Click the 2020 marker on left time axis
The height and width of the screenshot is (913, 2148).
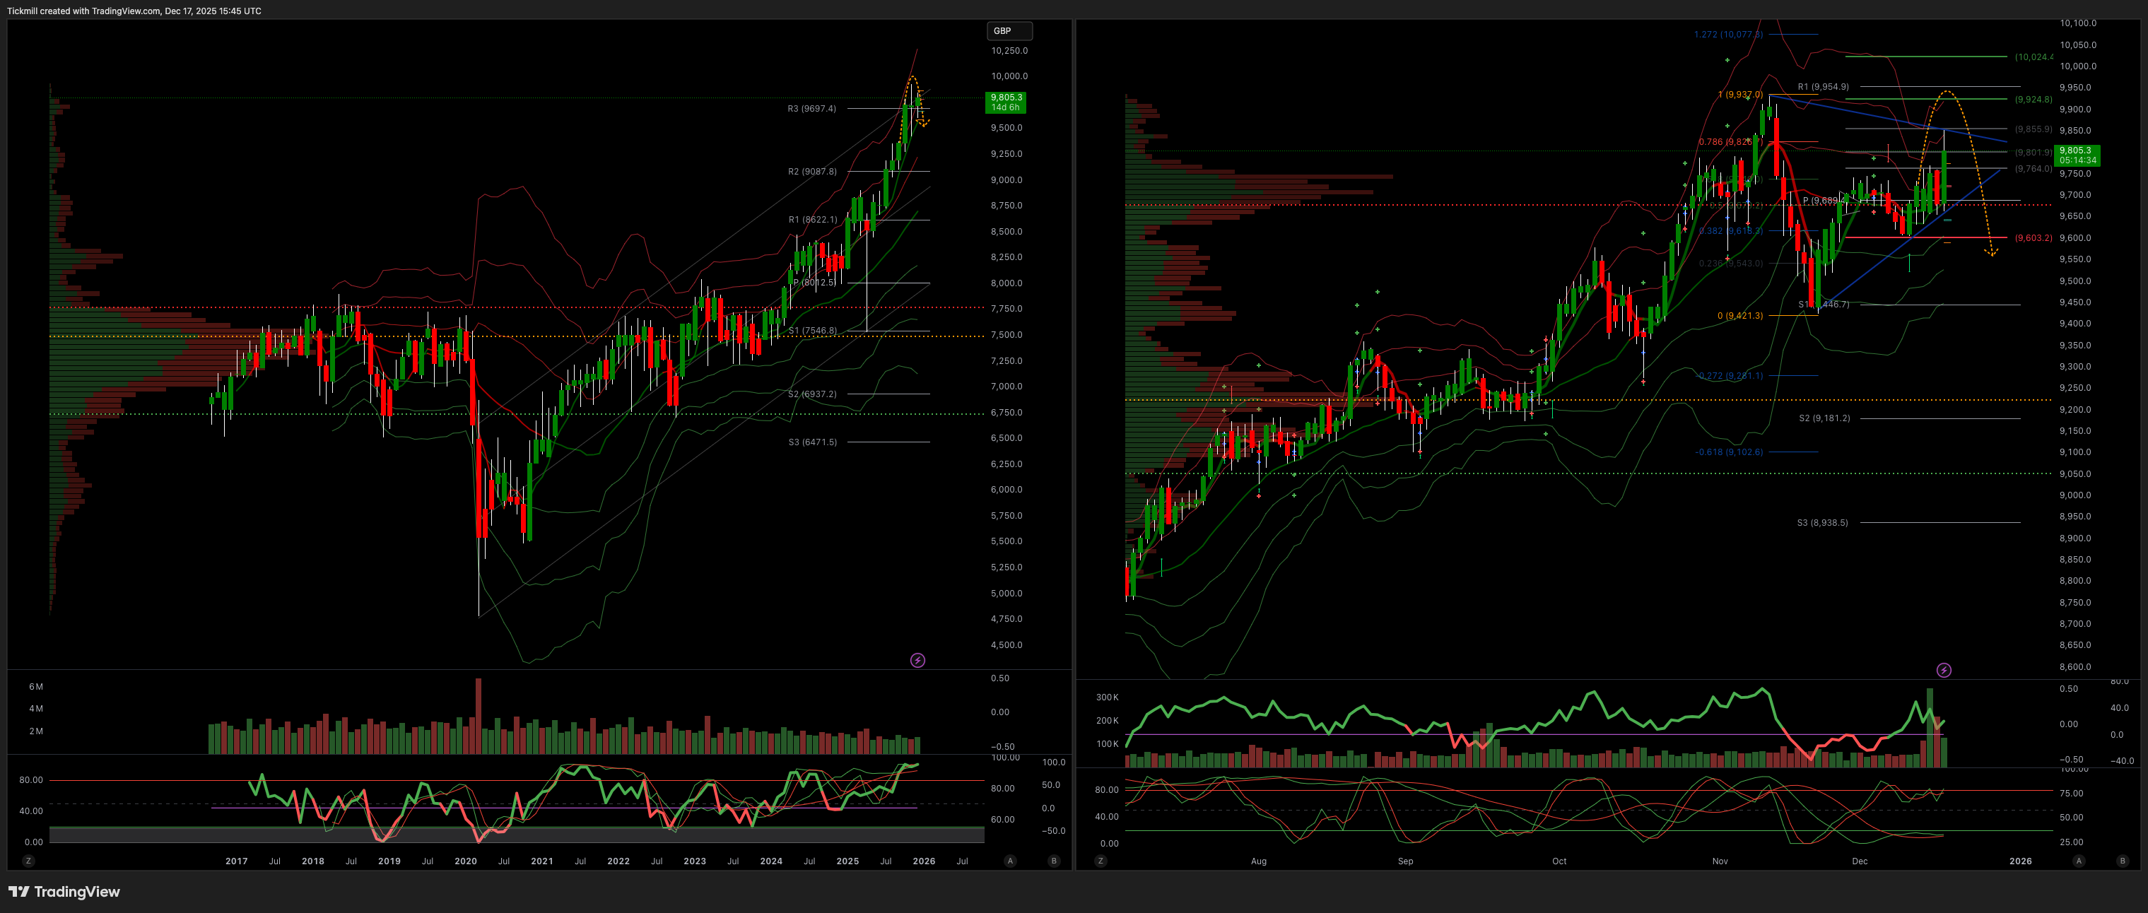[465, 861]
